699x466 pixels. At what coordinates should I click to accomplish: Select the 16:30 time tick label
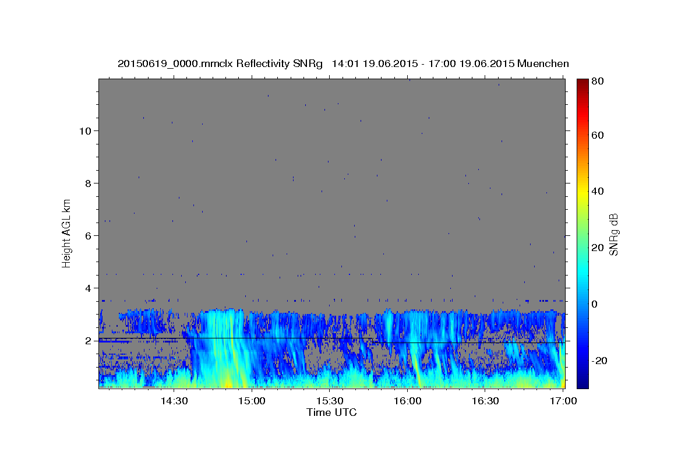[x=486, y=401]
